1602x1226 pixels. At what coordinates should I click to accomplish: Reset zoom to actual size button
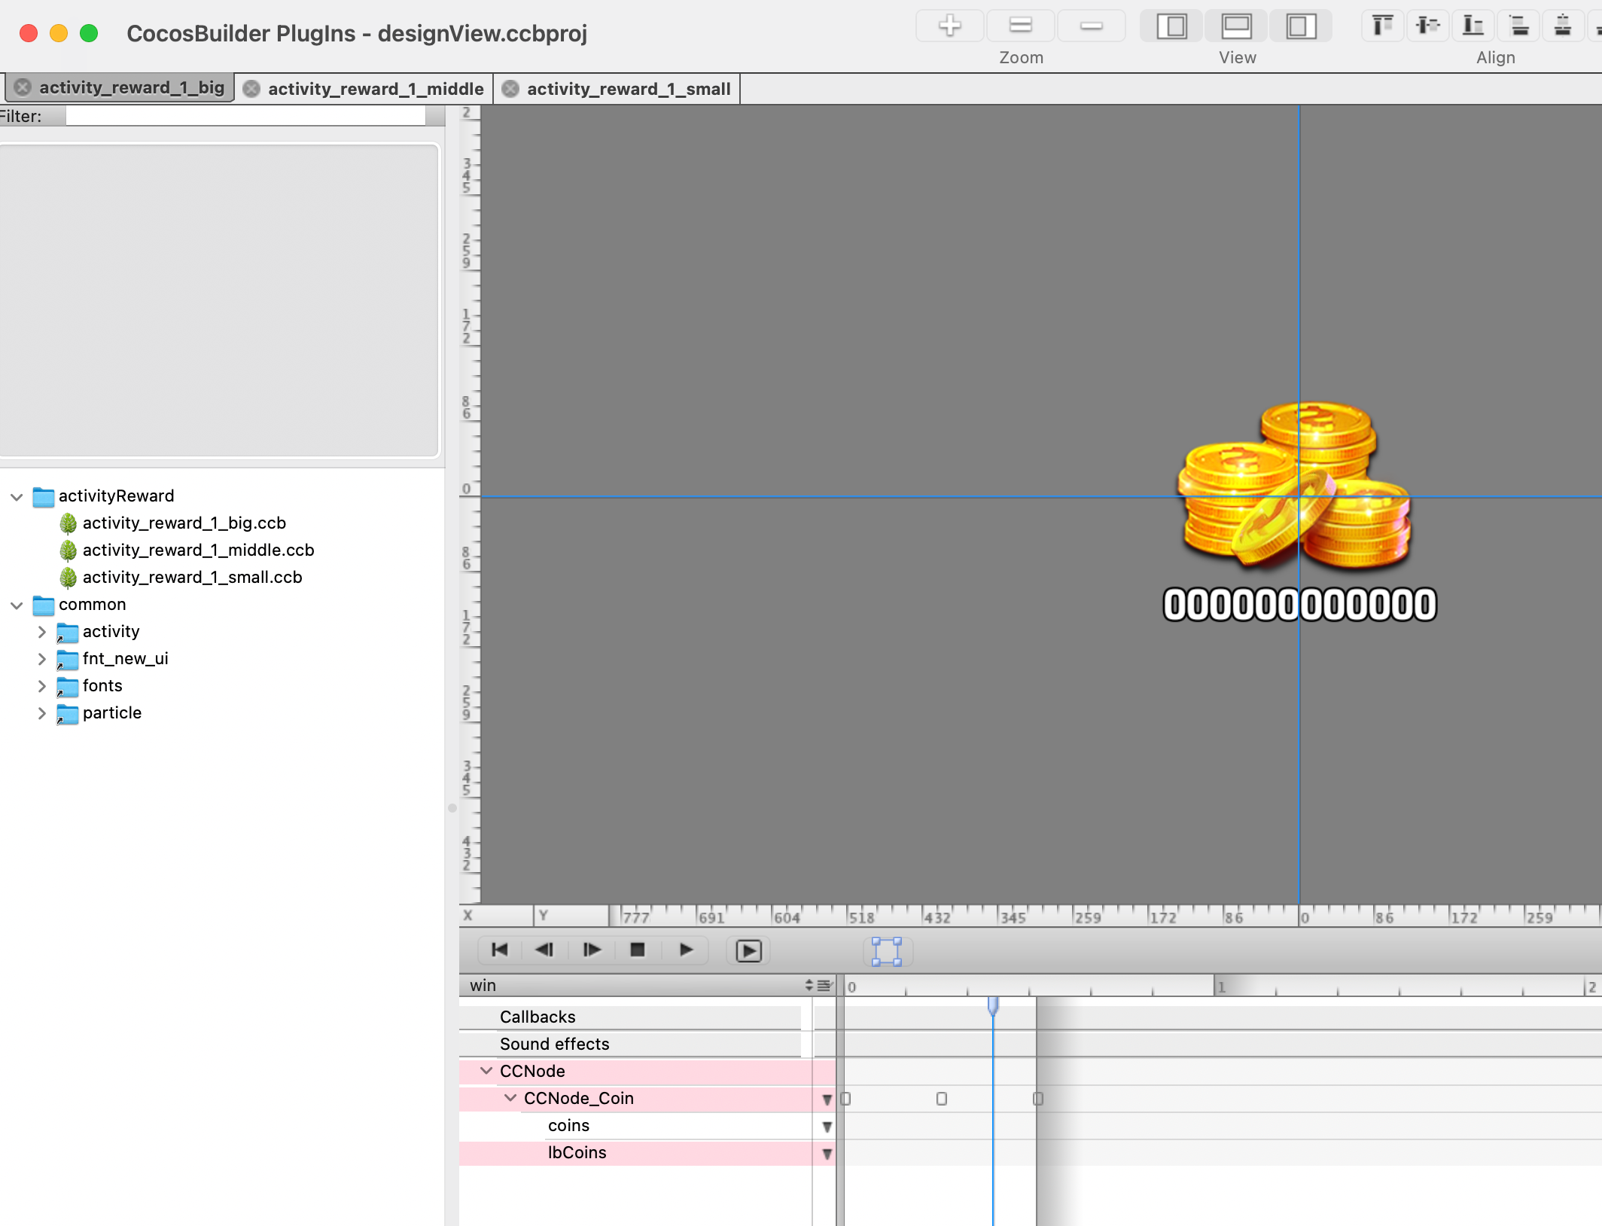1020,26
